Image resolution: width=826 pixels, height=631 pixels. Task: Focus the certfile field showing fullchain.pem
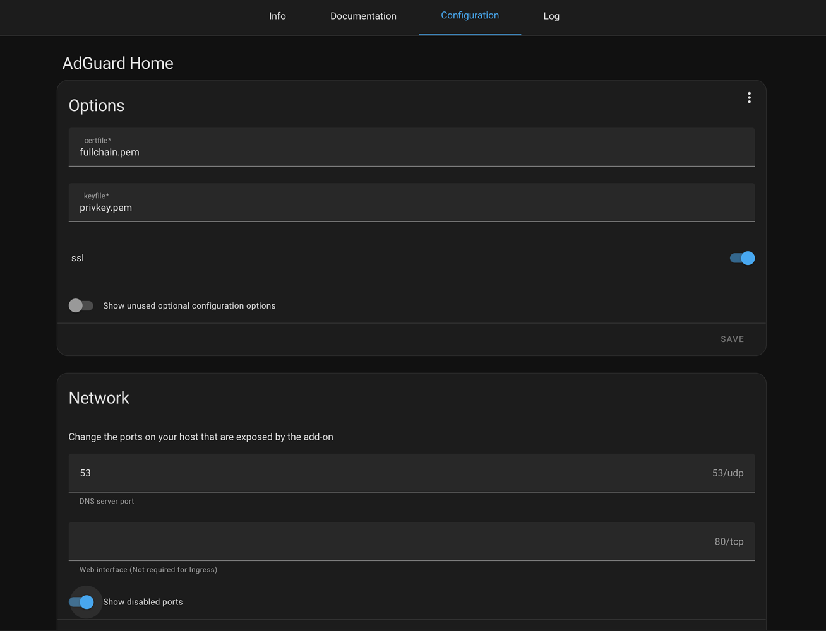point(410,151)
